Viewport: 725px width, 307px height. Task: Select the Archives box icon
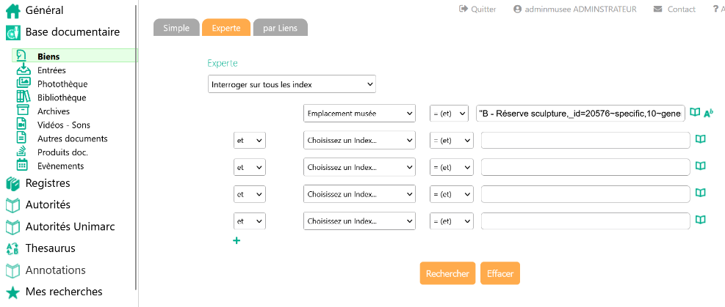coord(22,111)
